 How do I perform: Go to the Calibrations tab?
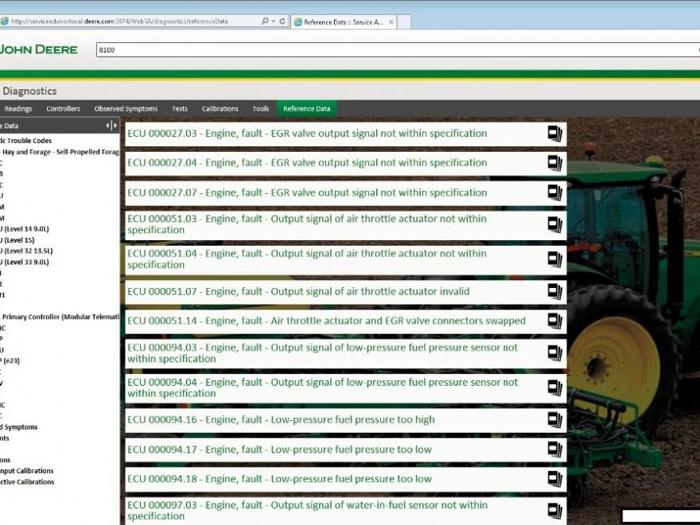pos(220,109)
